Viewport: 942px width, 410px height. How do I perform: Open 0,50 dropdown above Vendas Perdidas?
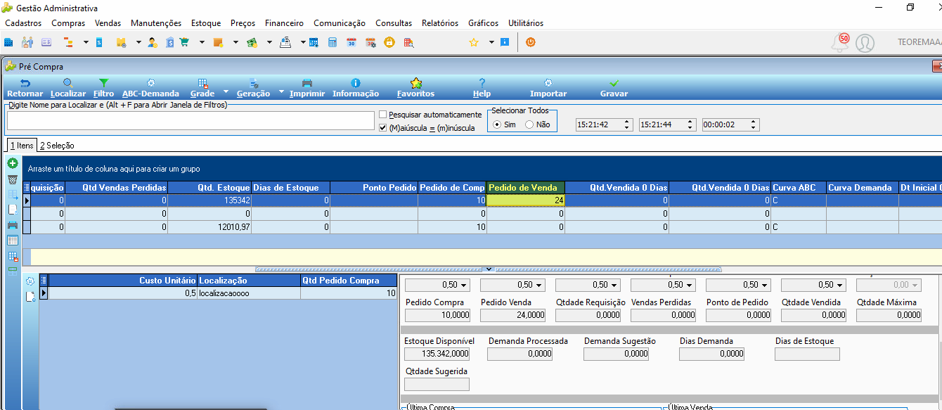point(690,285)
